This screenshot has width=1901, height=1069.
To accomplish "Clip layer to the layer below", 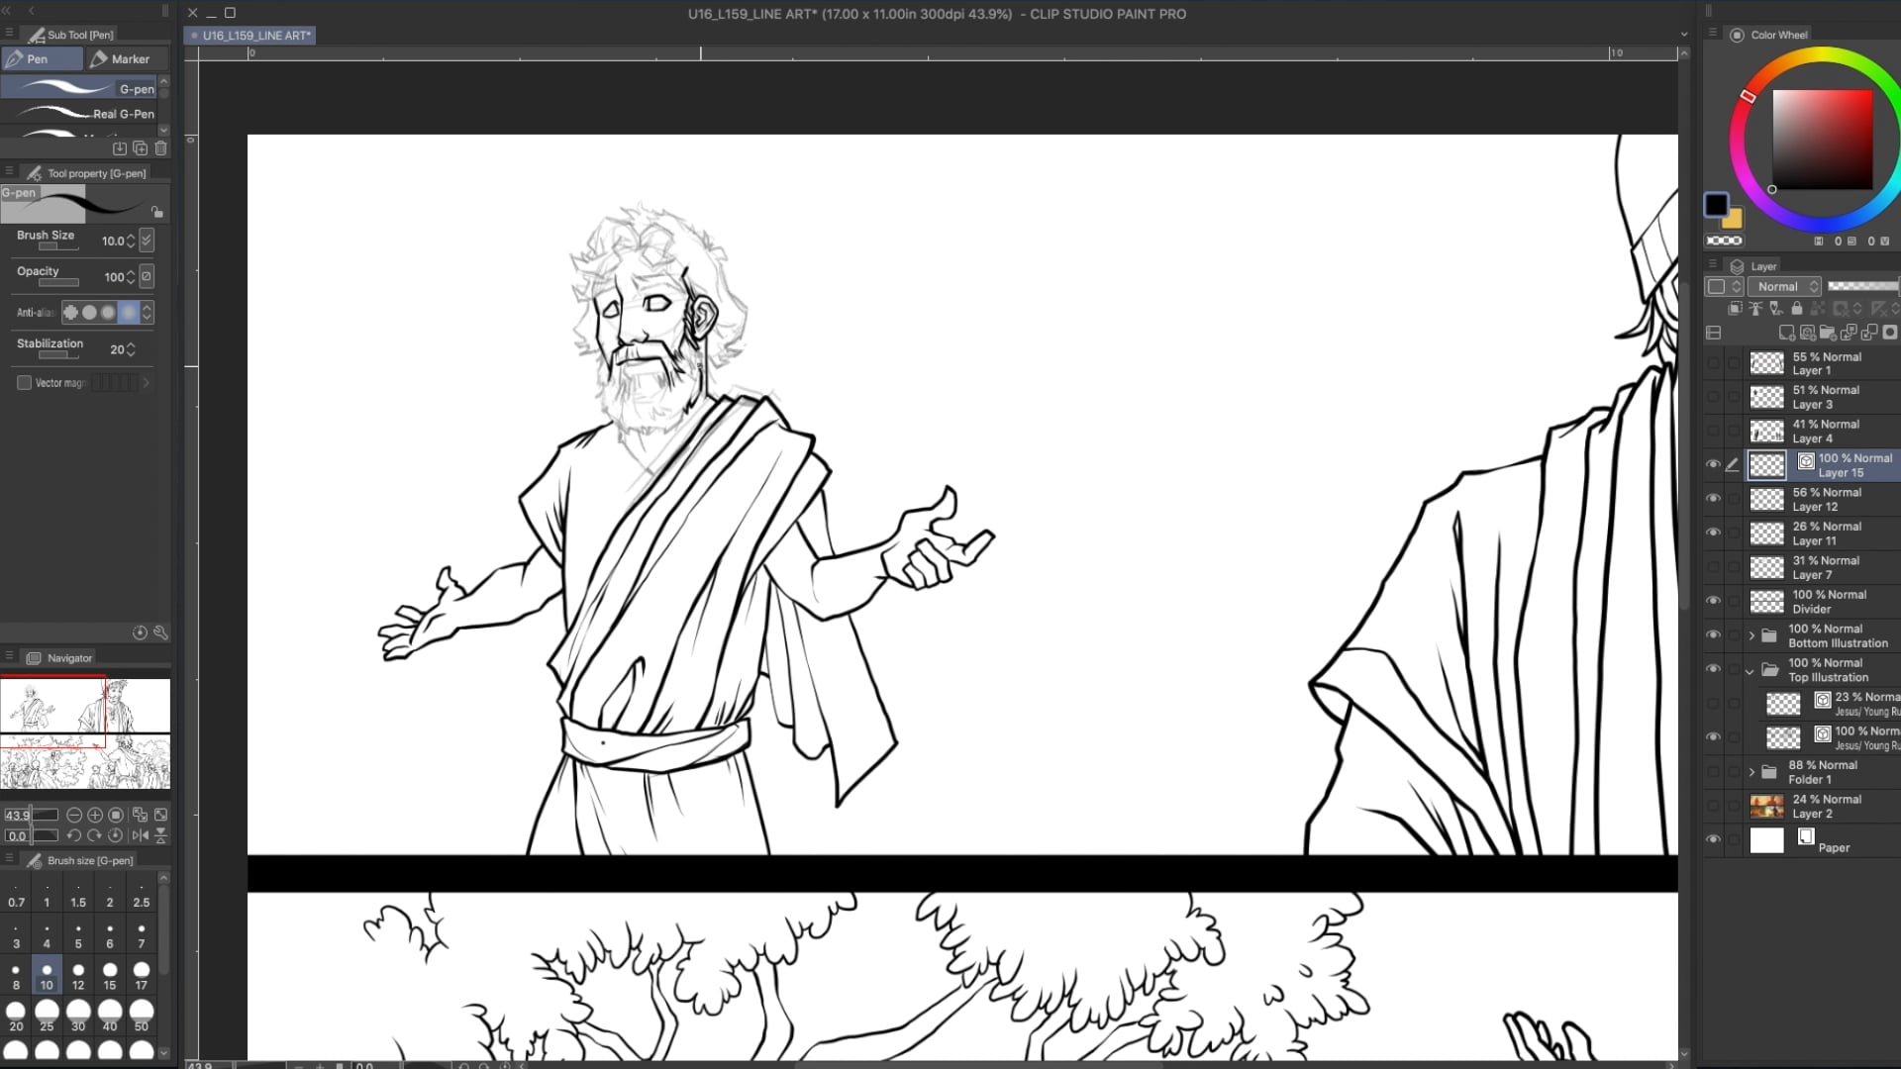I will [1736, 308].
